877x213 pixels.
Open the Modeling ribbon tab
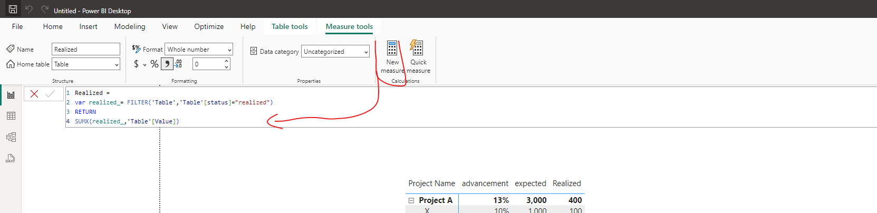pos(130,26)
